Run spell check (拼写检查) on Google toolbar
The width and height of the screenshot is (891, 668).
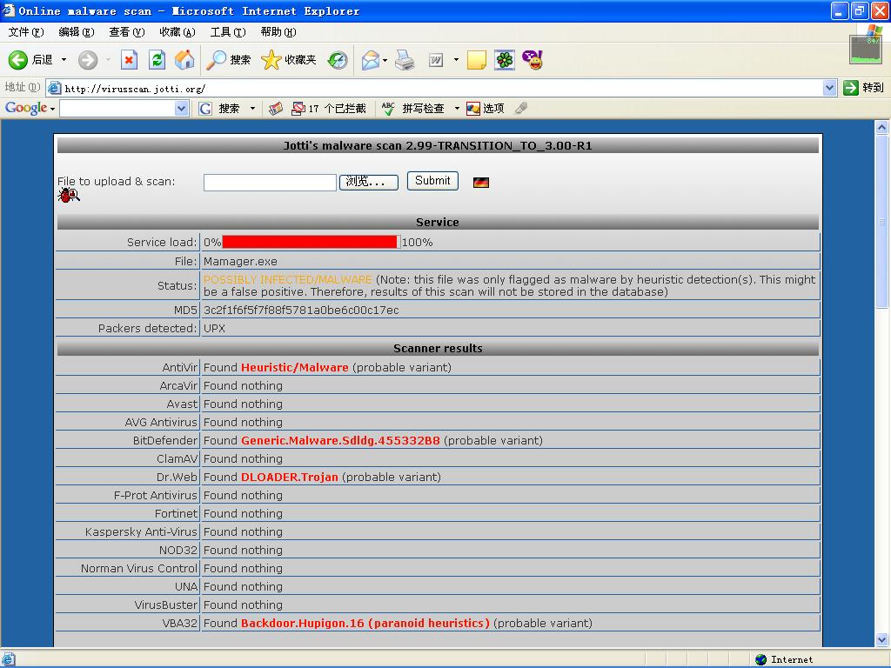[412, 109]
